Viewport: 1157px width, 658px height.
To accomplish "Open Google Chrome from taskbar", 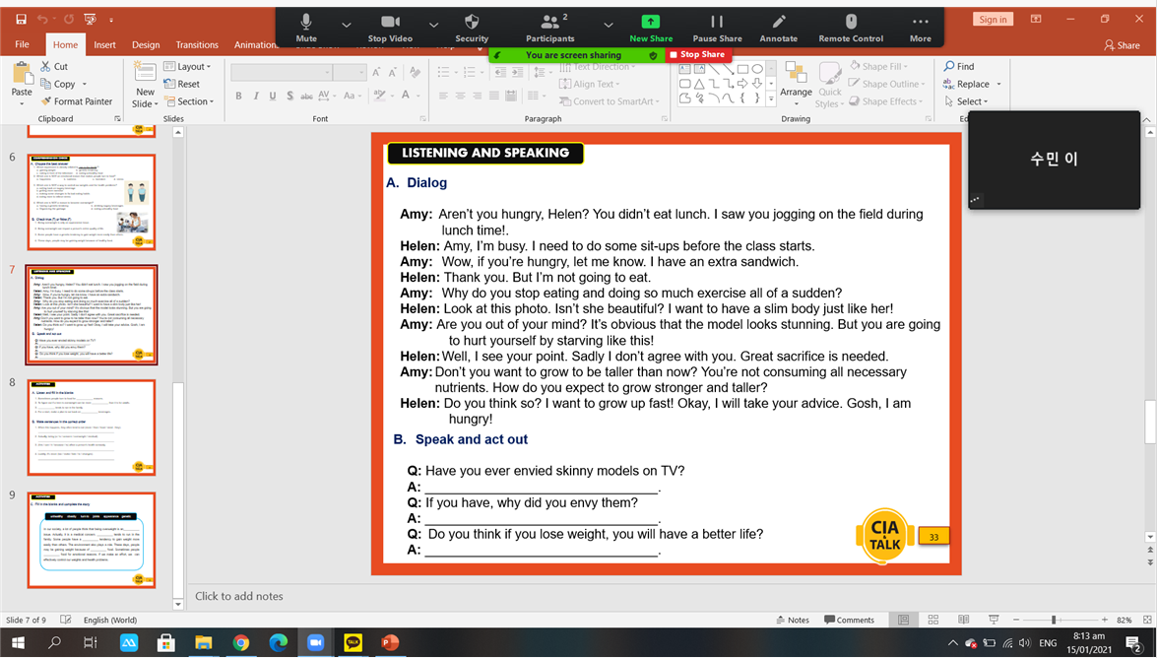I will pyautogui.click(x=240, y=643).
